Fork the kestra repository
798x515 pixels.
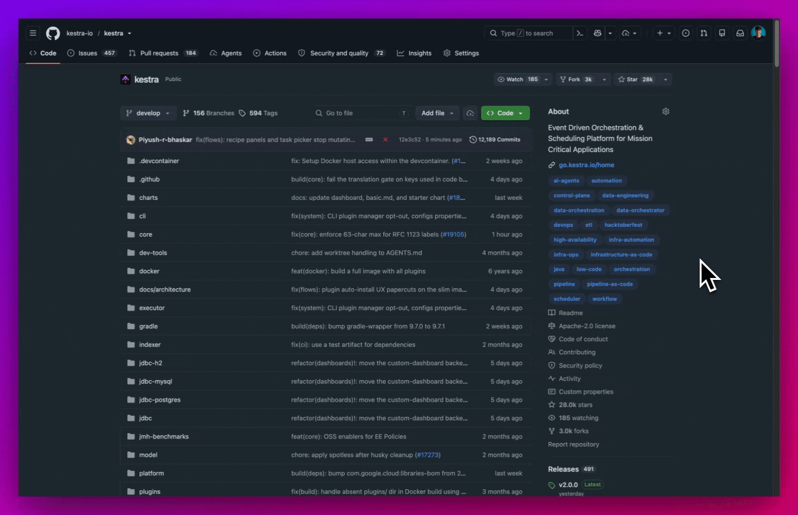pyautogui.click(x=577, y=80)
